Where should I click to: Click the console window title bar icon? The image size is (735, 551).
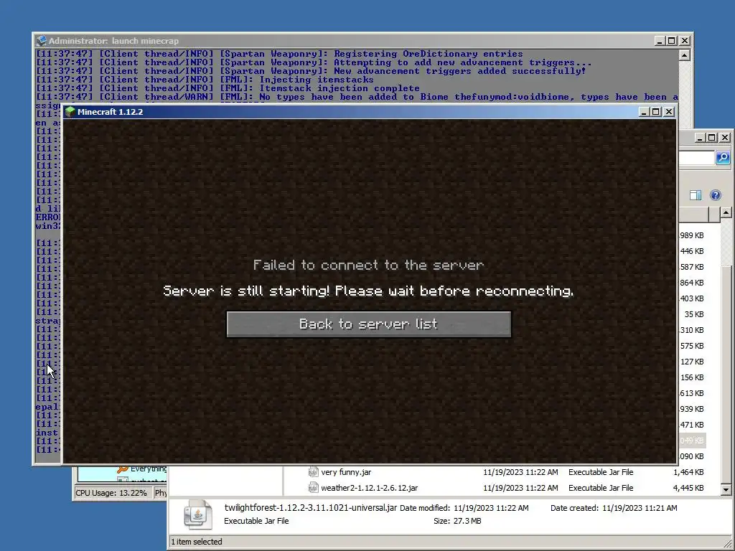pyautogui.click(x=41, y=41)
